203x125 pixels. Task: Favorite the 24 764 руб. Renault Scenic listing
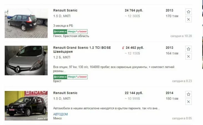pyautogui.click(x=188, y=12)
